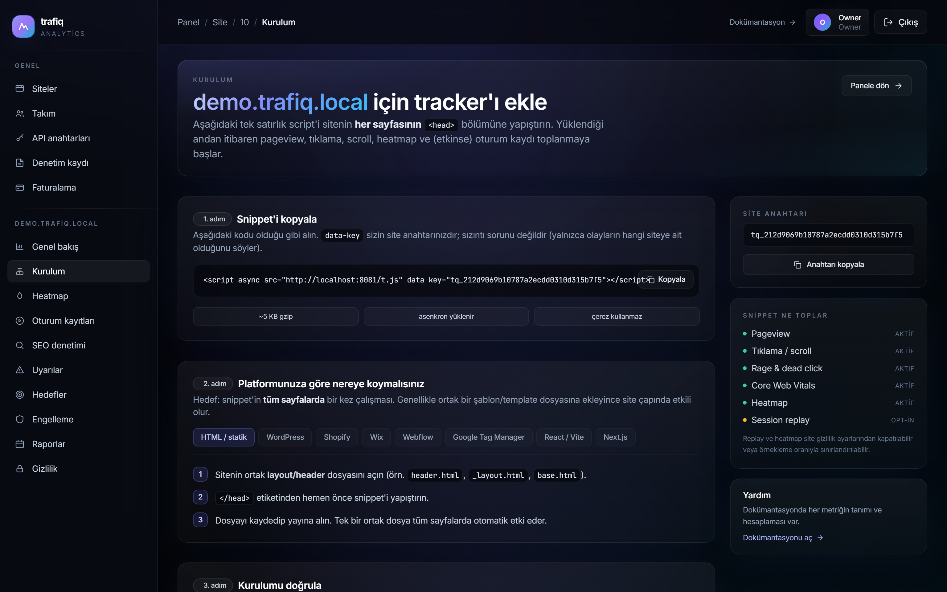947x592 pixels.
Task: Click the Session replay OPT-İN row
Action: pos(828,420)
